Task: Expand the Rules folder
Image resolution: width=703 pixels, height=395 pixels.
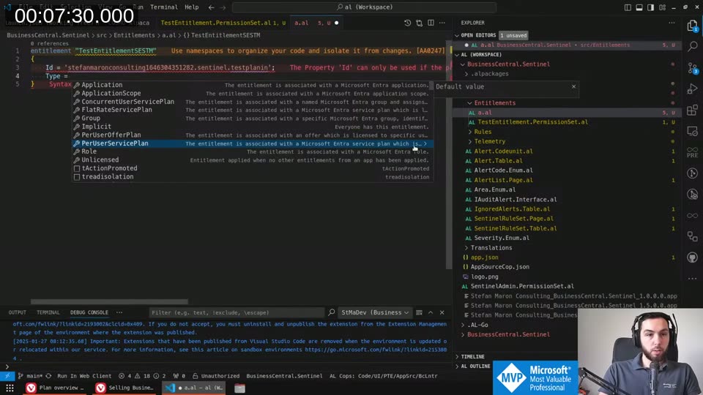Action: pos(470,132)
